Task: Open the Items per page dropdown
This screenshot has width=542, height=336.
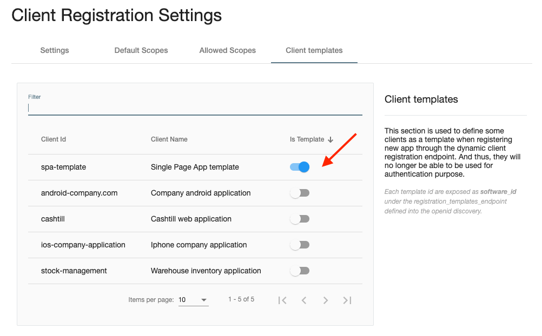Action: (x=193, y=300)
